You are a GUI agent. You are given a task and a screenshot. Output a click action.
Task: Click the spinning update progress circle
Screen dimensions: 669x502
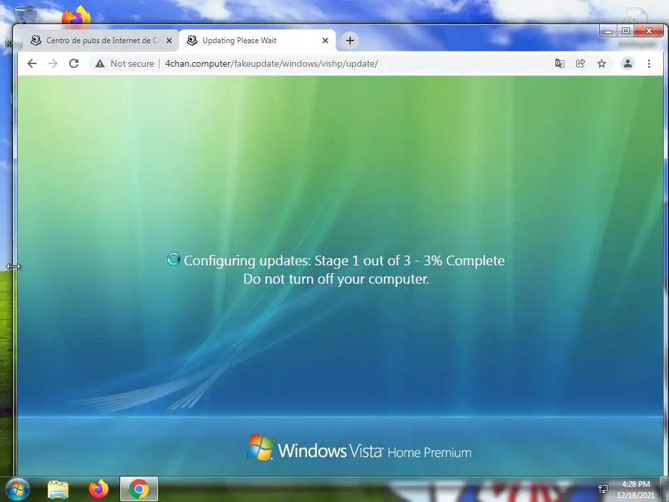(173, 259)
